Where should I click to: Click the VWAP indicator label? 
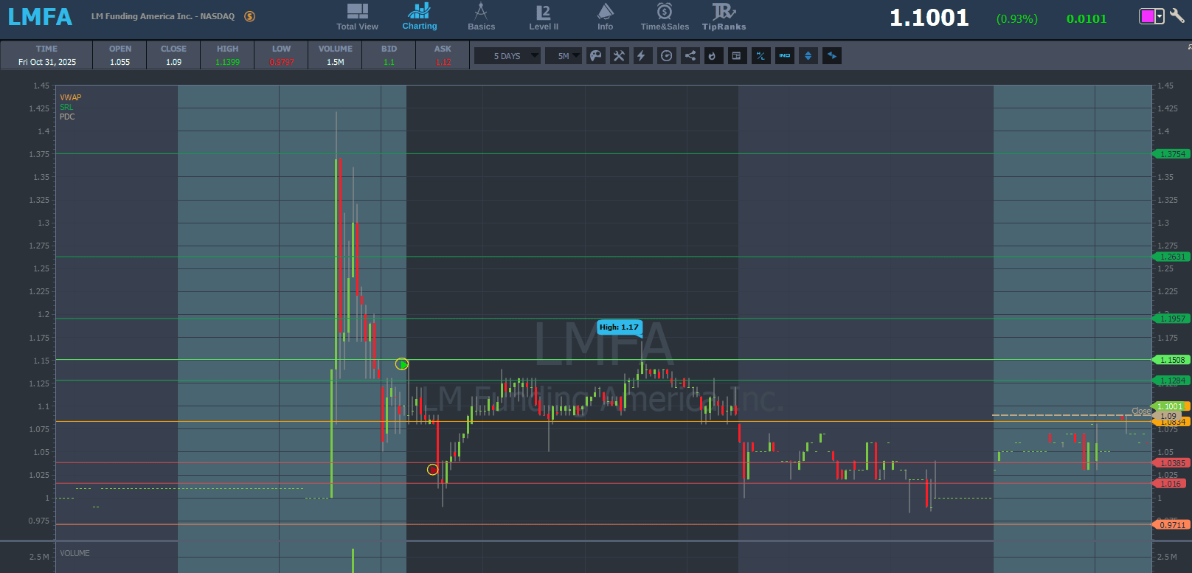click(71, 97)
